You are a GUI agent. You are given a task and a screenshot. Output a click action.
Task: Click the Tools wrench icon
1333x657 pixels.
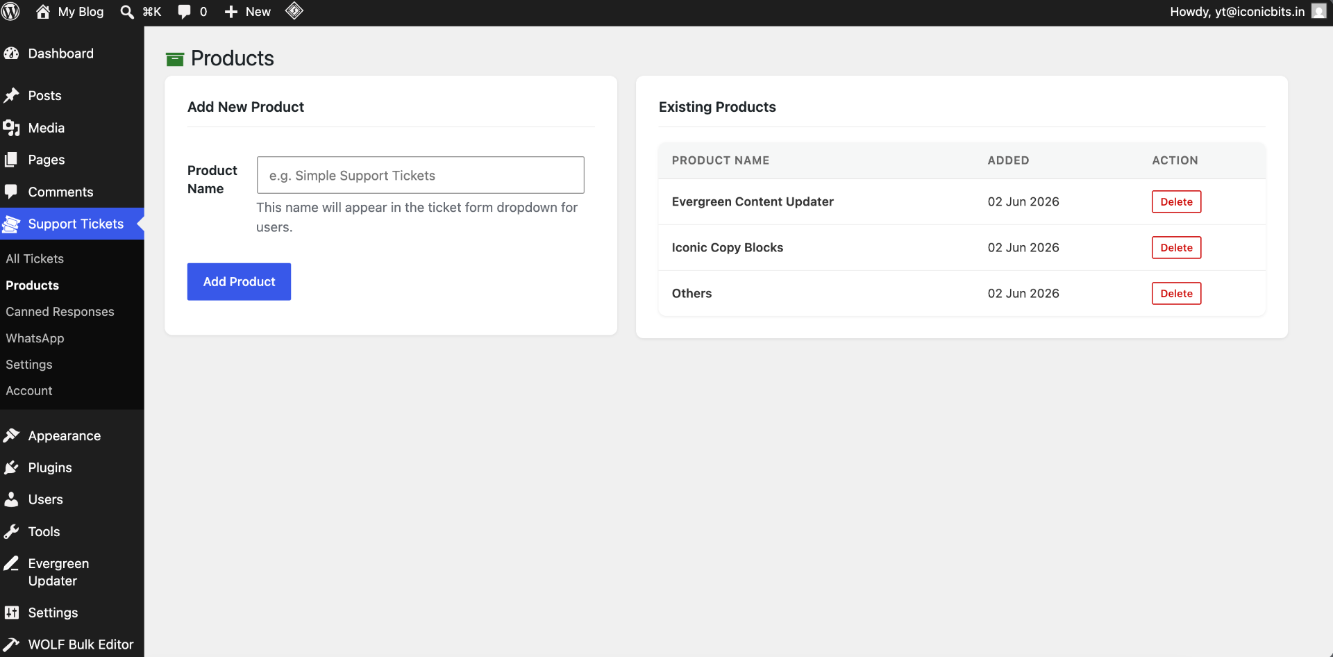click(12, 531)
